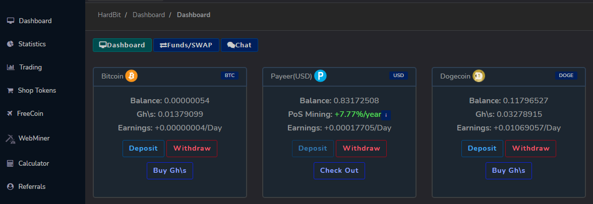Click the Calculator icon in sidebar

pyautogui.click(x=10, y=164)
